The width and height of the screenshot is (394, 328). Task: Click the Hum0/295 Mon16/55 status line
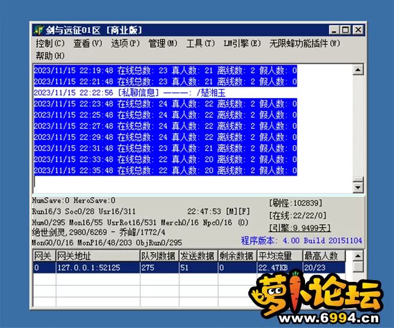tap(140, 222)
